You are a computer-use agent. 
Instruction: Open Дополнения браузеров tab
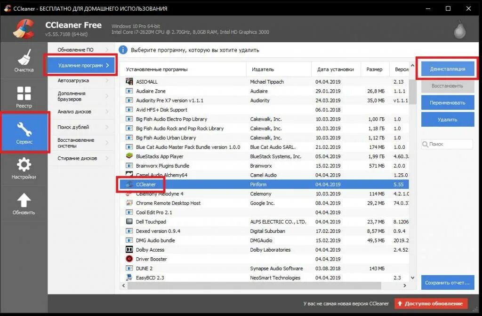[81, 96]
